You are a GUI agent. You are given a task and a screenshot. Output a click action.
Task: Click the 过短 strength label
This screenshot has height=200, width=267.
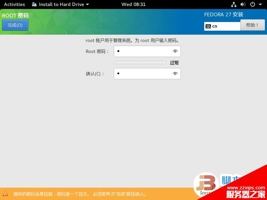pos(174,63)
